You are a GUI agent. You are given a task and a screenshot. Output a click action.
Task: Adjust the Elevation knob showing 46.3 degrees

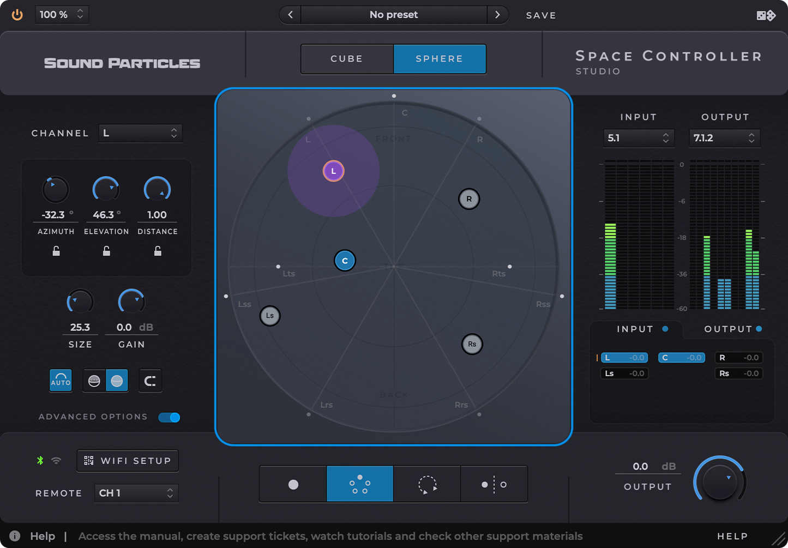click(x=106, y=190)
